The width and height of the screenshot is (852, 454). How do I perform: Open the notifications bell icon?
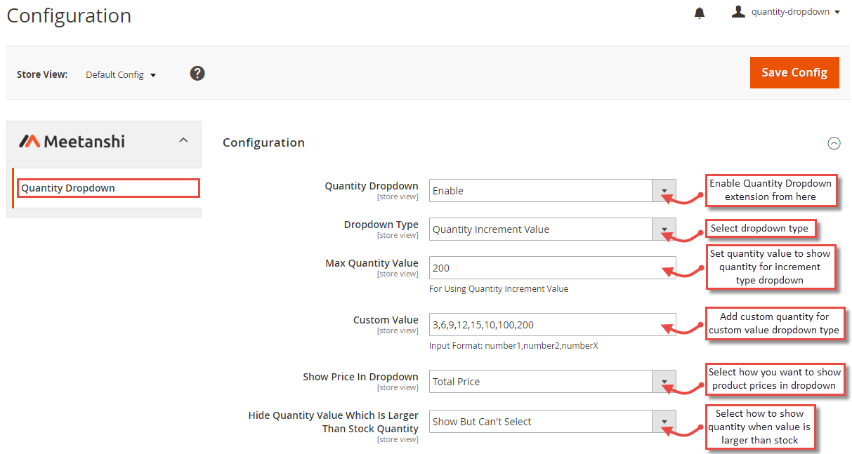(699, 12)
